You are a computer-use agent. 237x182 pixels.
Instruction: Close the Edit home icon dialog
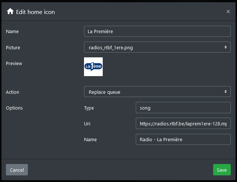(228, 12)
